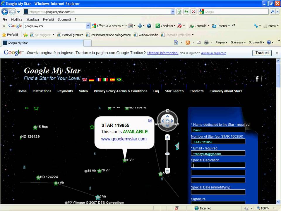Screen dimensions: 281x211
Task: Select the Italian flag
Action: pyautogui.click(x=105, y=80)
